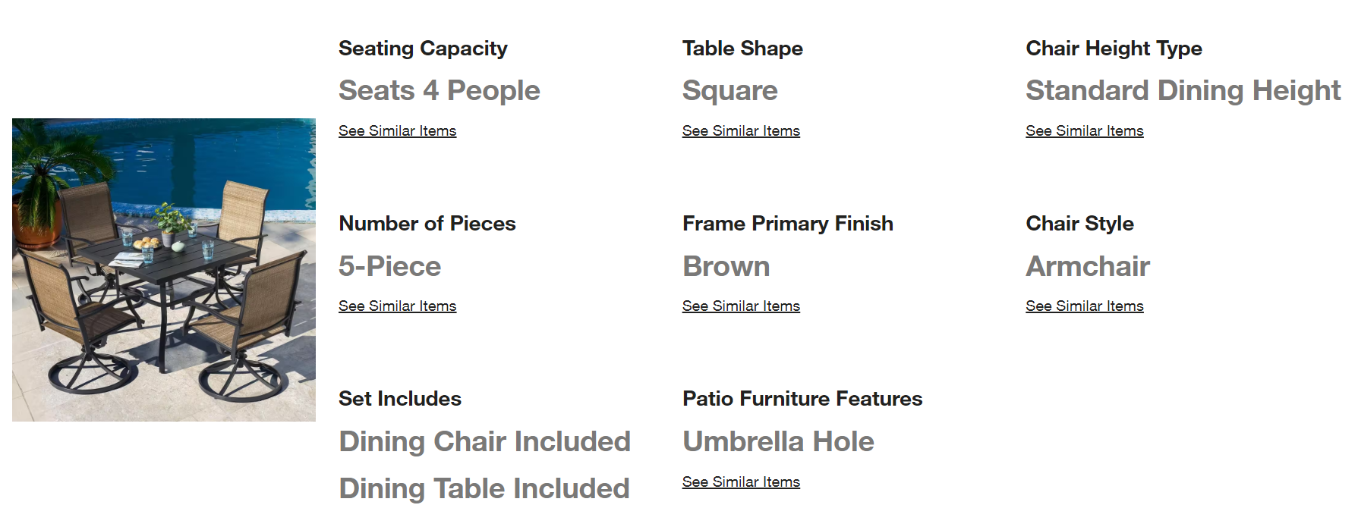Image resolution: width=1358 pixels, height=505 pixels.
Task: Open See Similar Items under Number of Pieces
Action: point(397,306)
